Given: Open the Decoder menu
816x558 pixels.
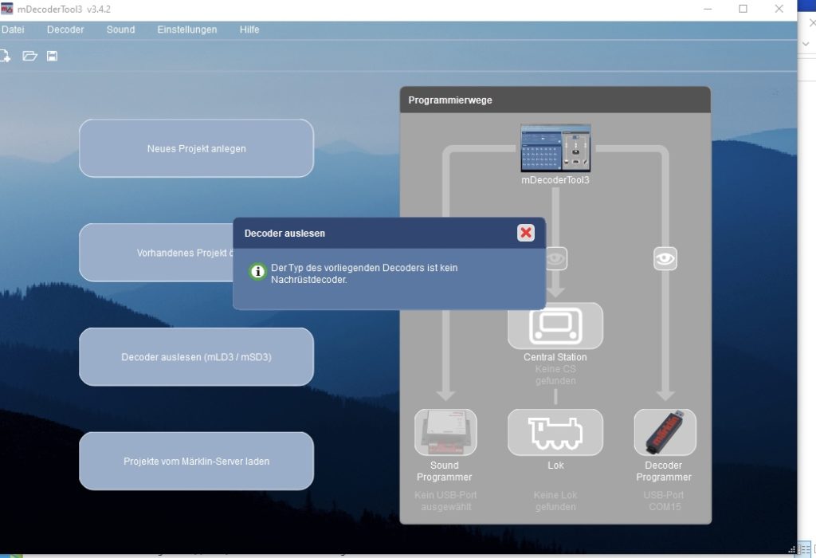Looking at the screenshot, I should [x=65, y=29].
